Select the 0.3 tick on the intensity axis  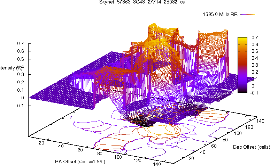(x=20, y=75)
